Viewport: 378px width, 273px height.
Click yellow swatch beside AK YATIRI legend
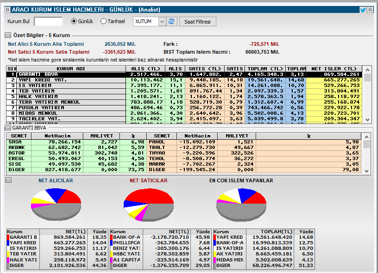pos(214,254)
